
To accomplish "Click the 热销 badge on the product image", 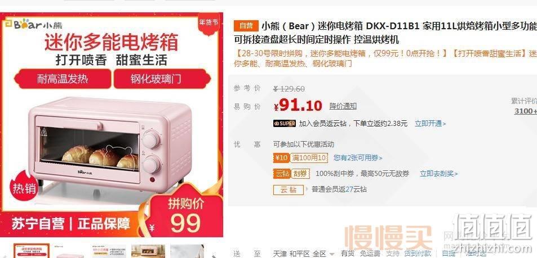I will tap(24, 188).
